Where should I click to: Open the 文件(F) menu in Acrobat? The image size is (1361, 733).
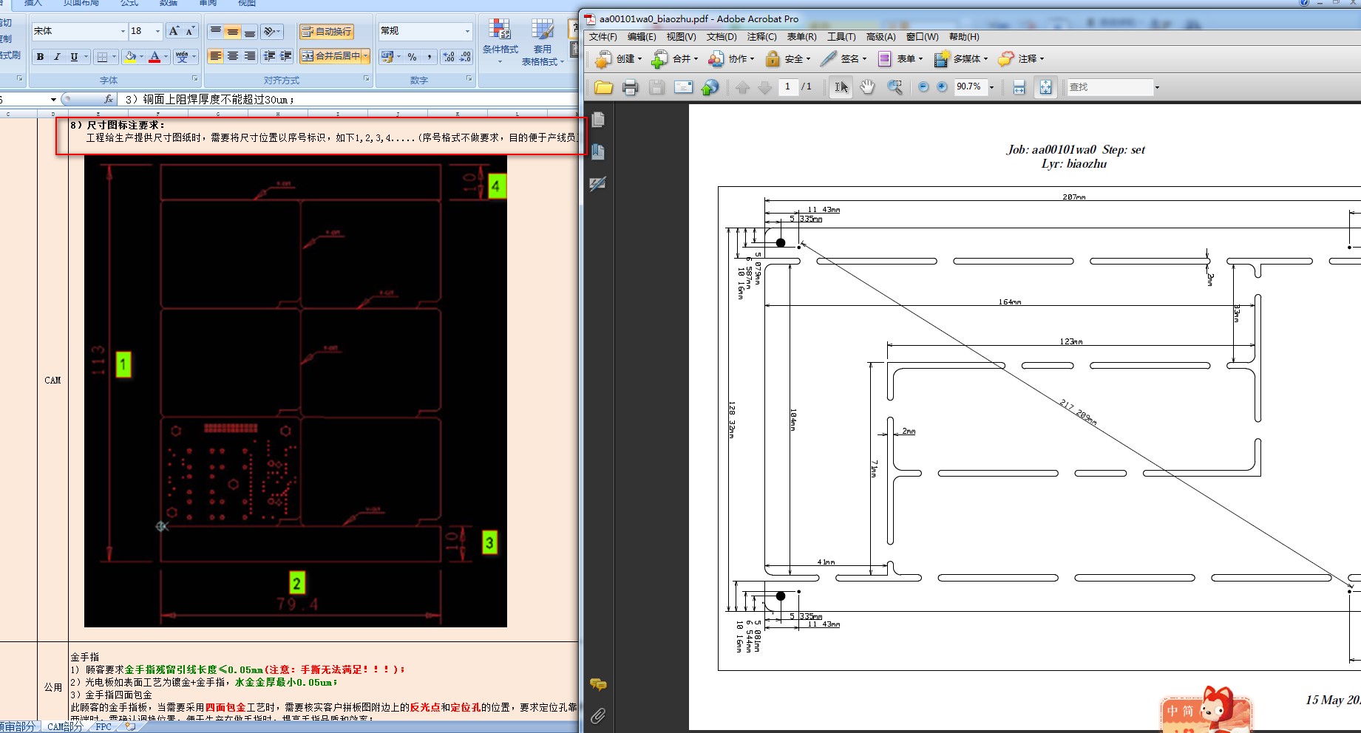tap(603, 37)
